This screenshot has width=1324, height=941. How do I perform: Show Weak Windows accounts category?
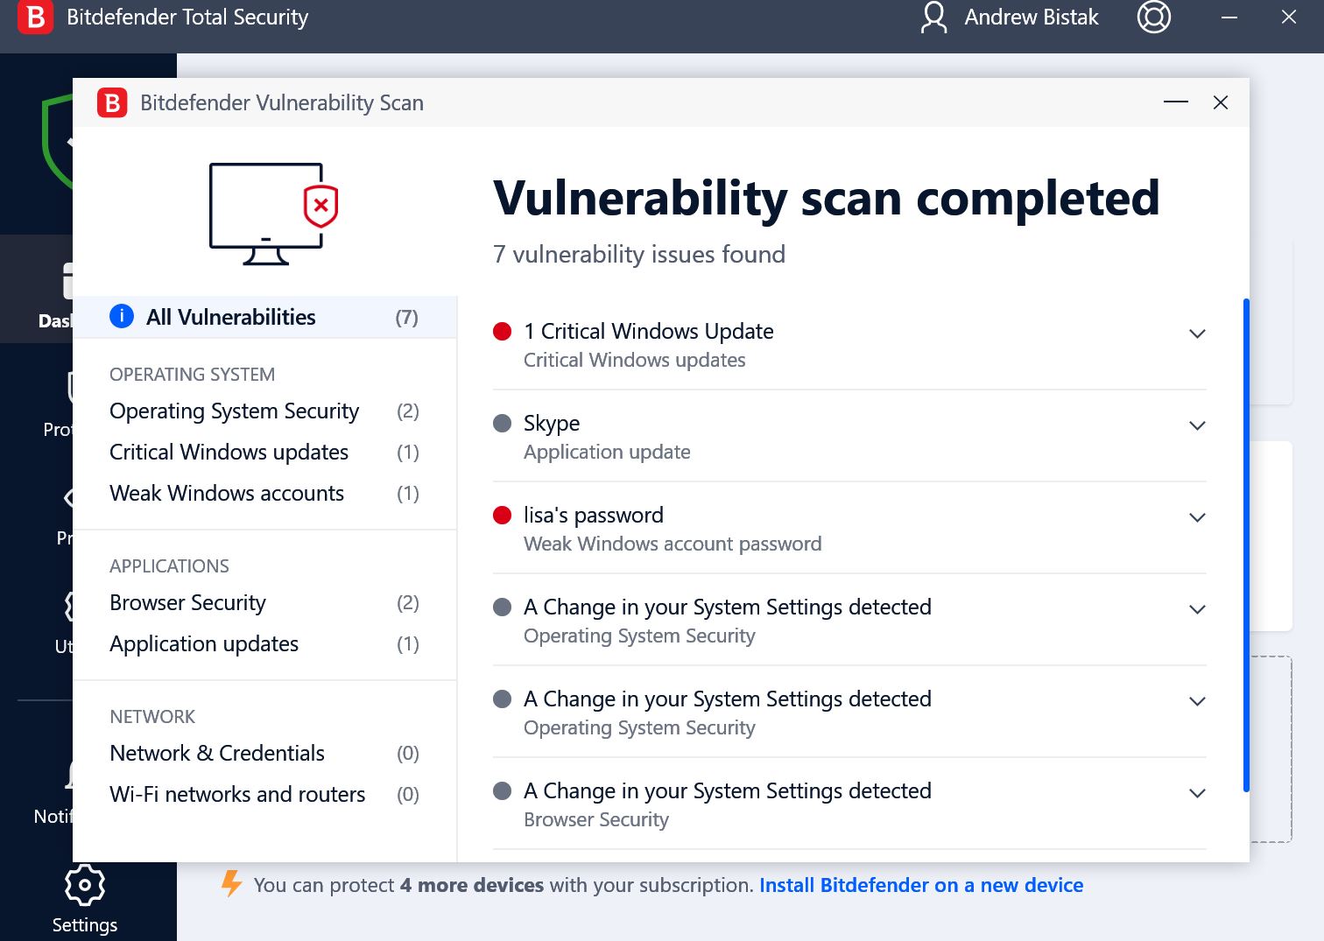(264, 493)
